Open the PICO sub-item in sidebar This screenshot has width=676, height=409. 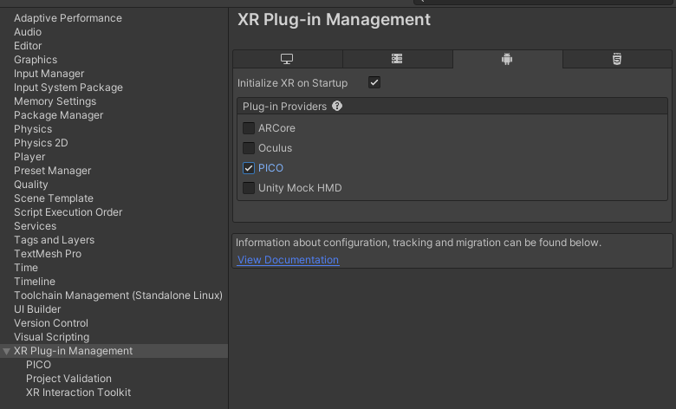[x=38, y=365]
